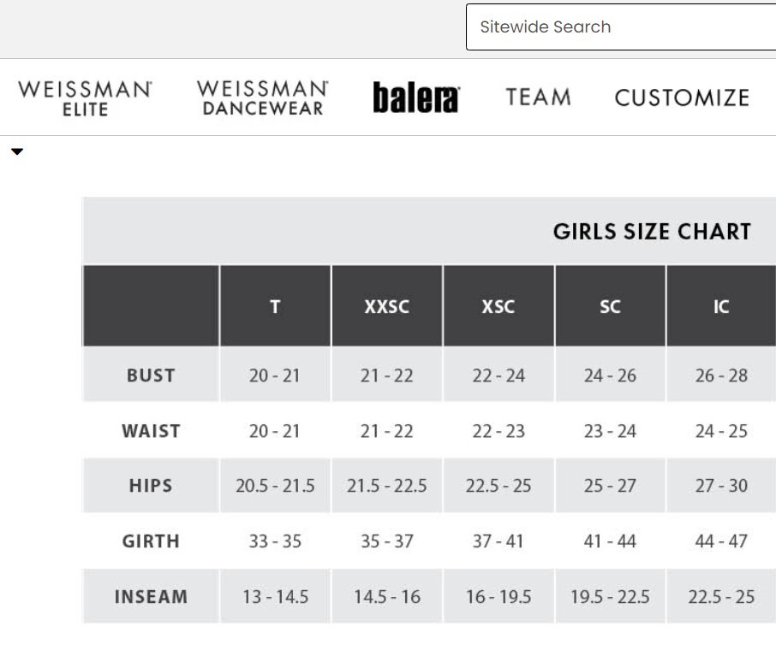The height and width of the screenshot is (656, 776).
Task: Open the TEAM menu item
Action: pos(538,98)
